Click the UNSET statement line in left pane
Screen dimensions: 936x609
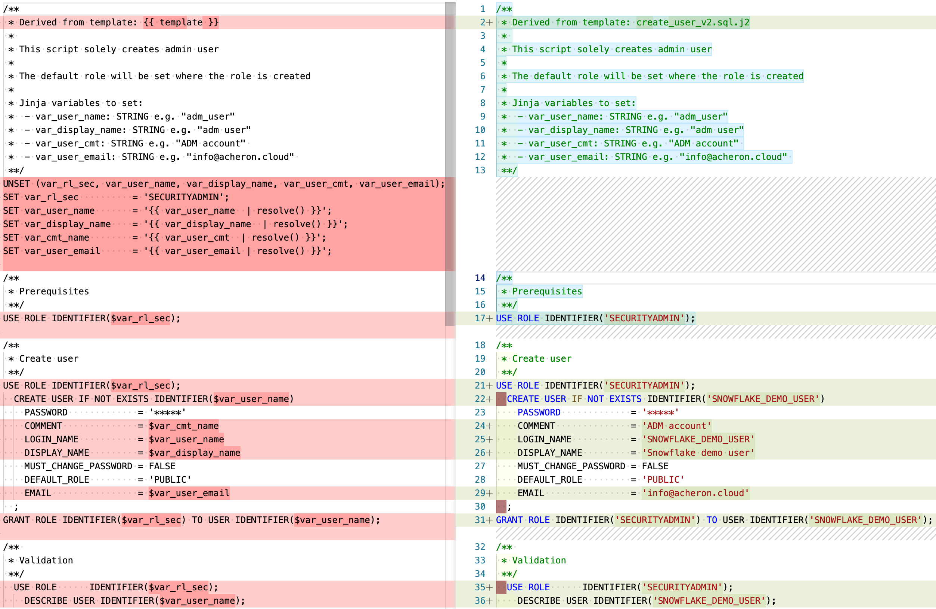(x=224, y=184)
